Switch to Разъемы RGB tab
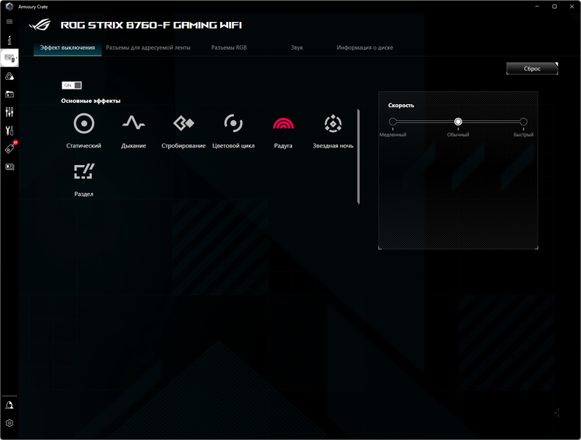 click(229, 48)
